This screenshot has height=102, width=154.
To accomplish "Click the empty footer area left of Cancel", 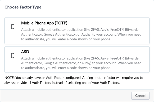I will (66, 96).
